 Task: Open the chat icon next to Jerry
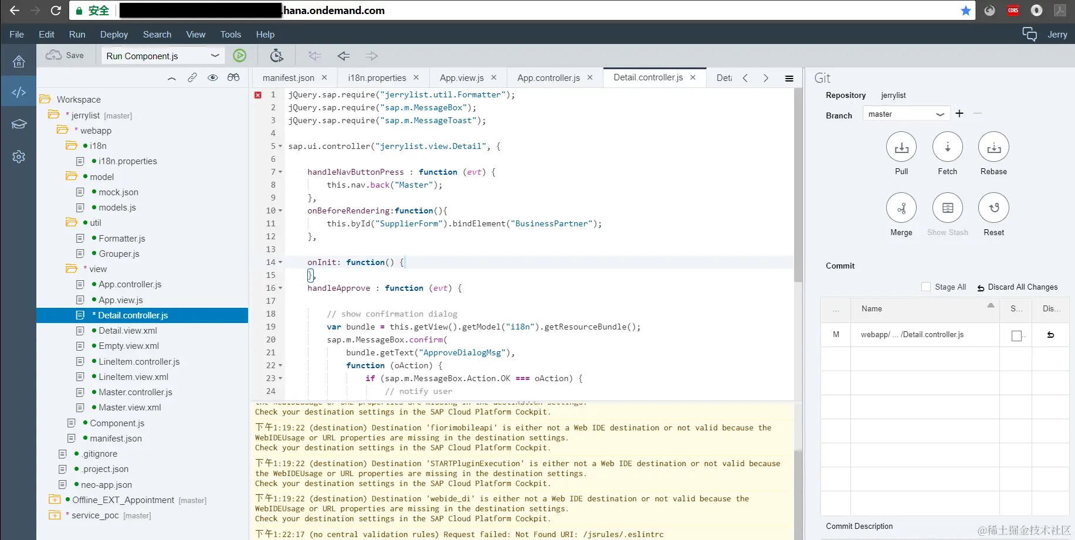coord(1029,34)
